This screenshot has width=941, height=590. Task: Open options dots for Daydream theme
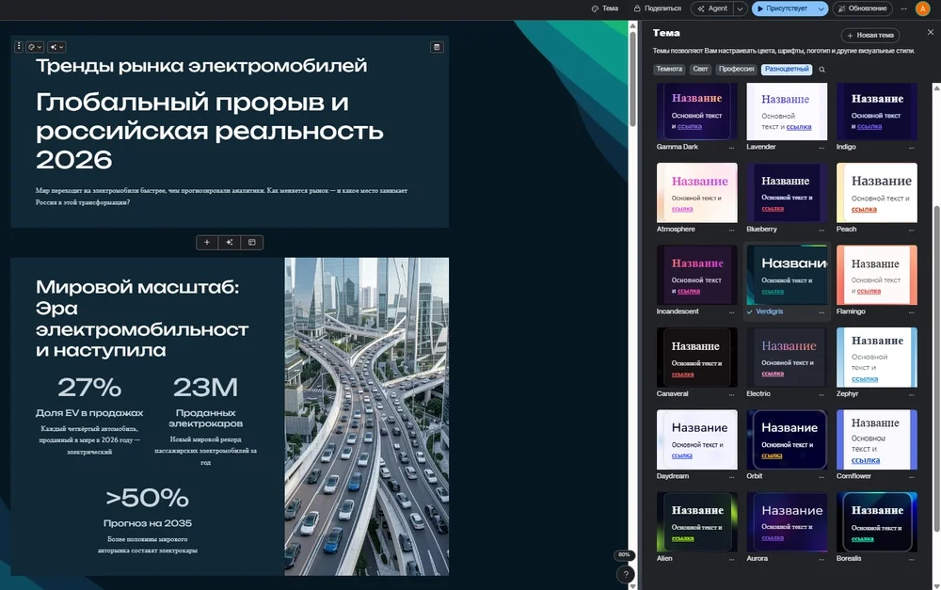point(731,476)
